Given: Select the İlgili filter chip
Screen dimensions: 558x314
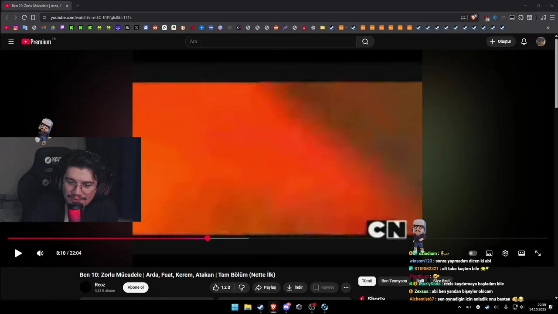Looking at the screenshot, I should click(x=420, y=281).
